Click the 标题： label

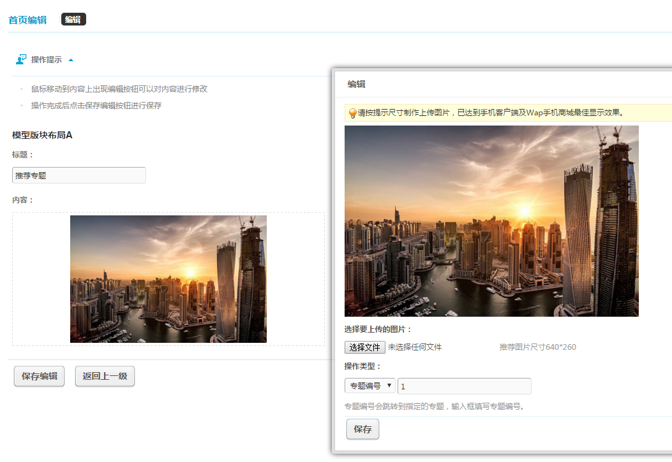coord(23,154)
